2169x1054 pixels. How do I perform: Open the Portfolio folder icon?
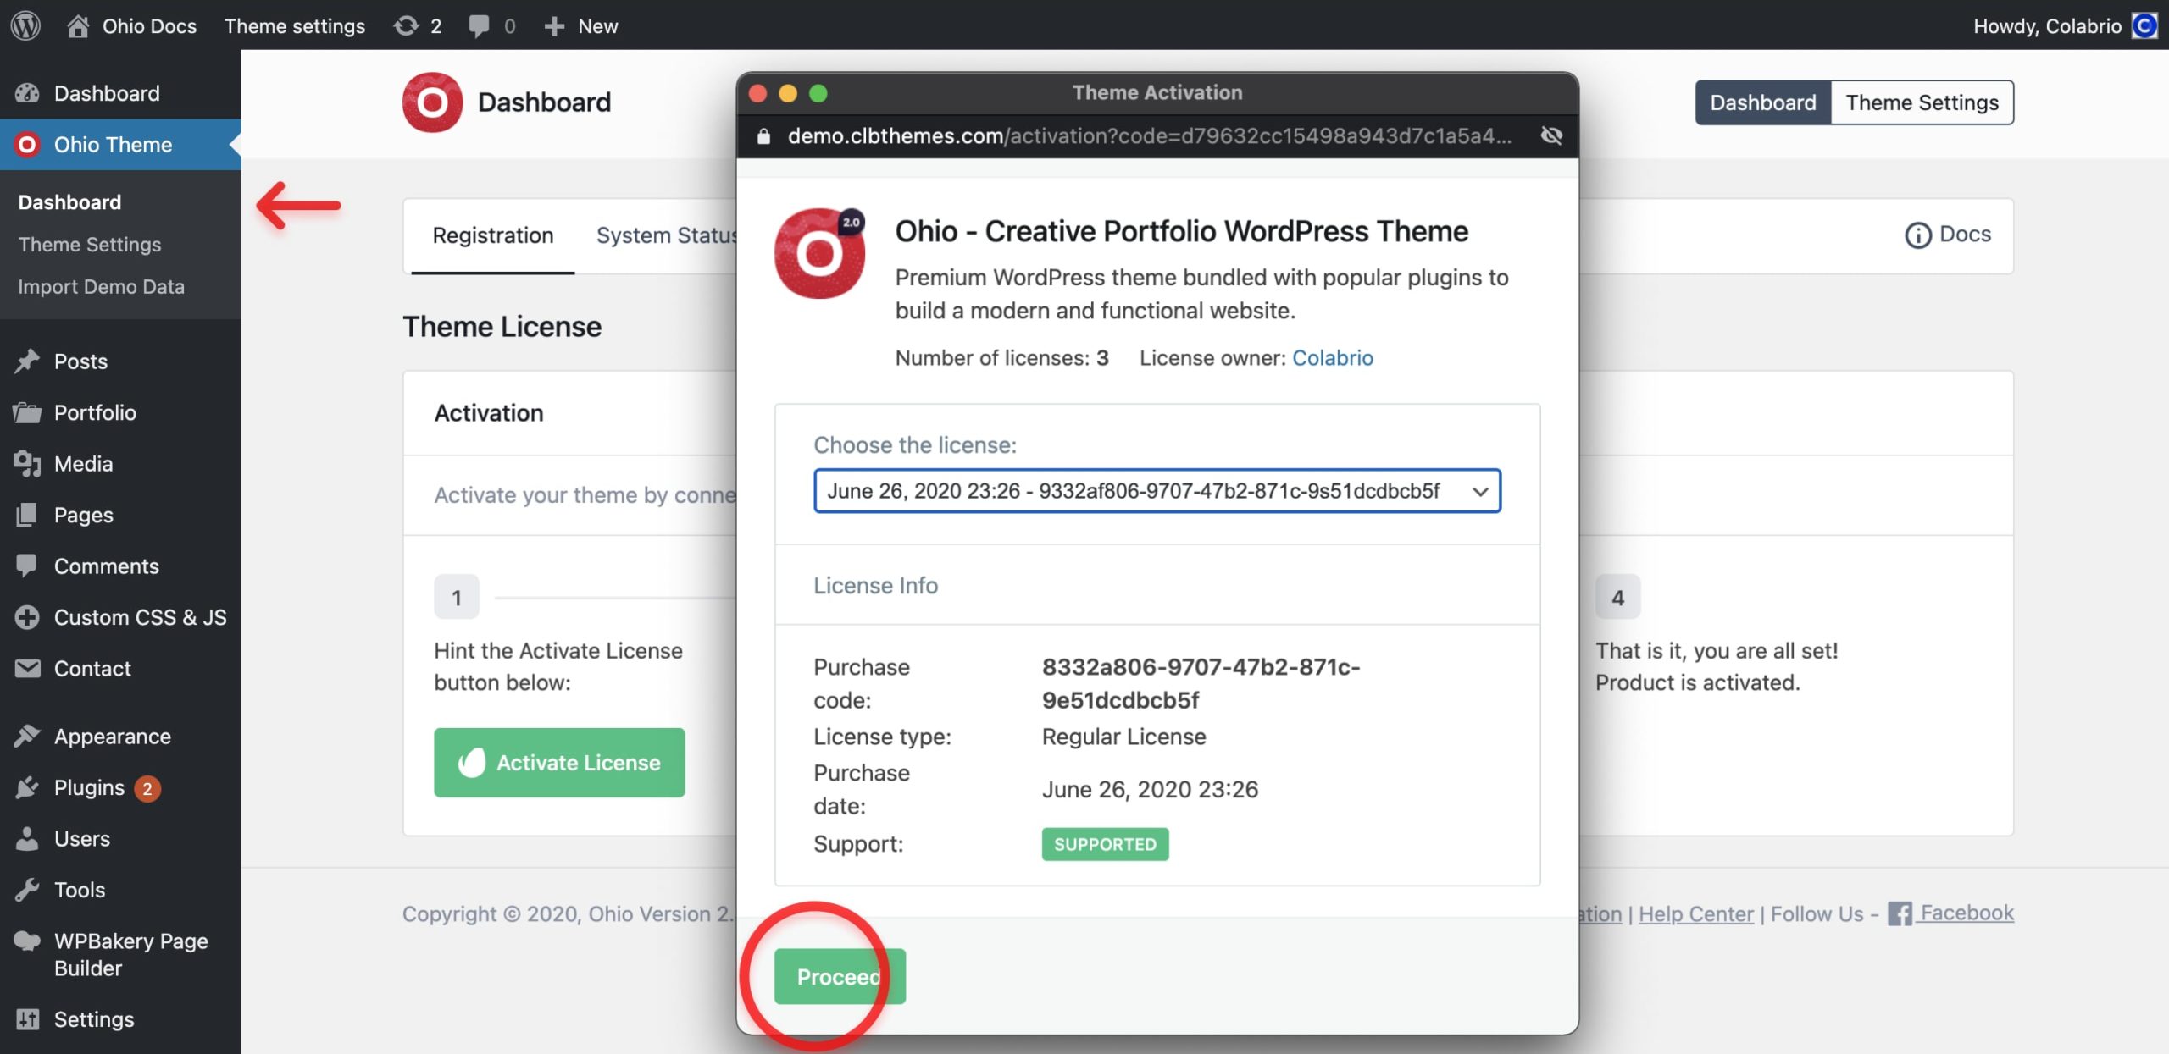tap(27, 412)
